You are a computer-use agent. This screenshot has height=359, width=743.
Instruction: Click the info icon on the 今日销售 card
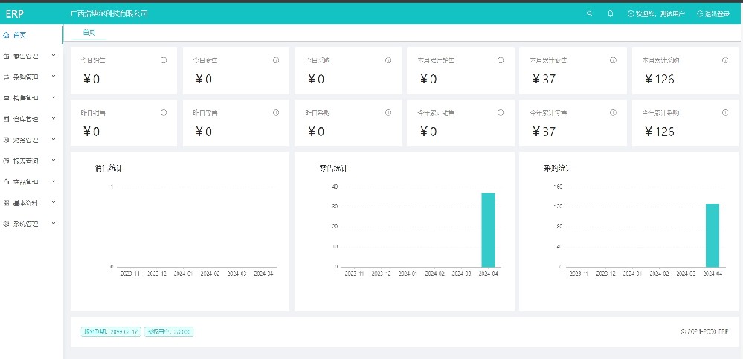pyautogui.click(x=164, y=60)
